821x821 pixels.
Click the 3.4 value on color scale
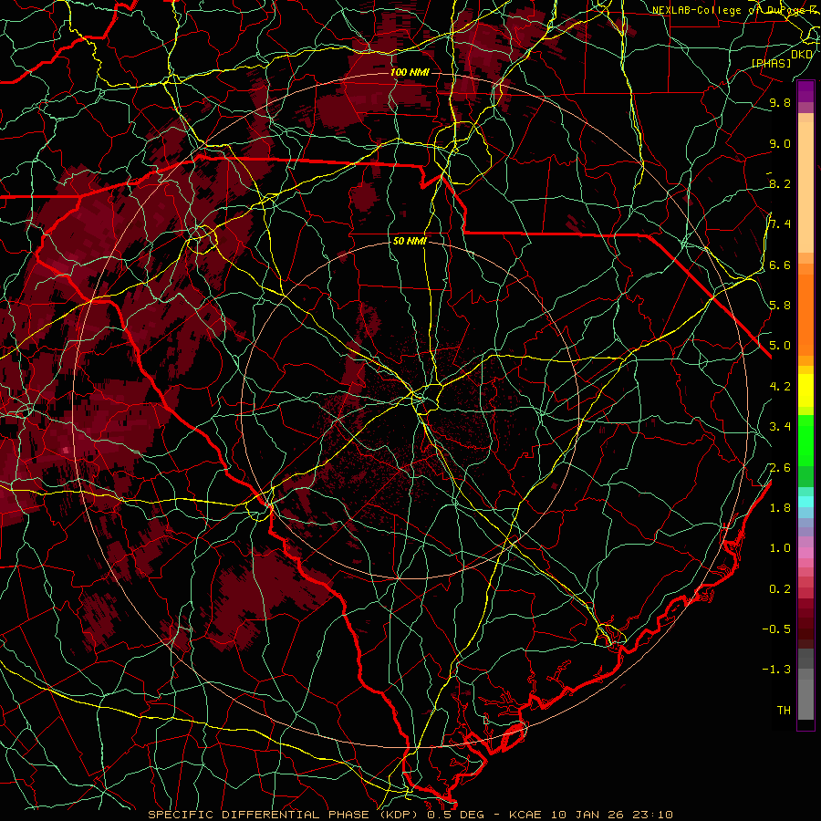780,427
